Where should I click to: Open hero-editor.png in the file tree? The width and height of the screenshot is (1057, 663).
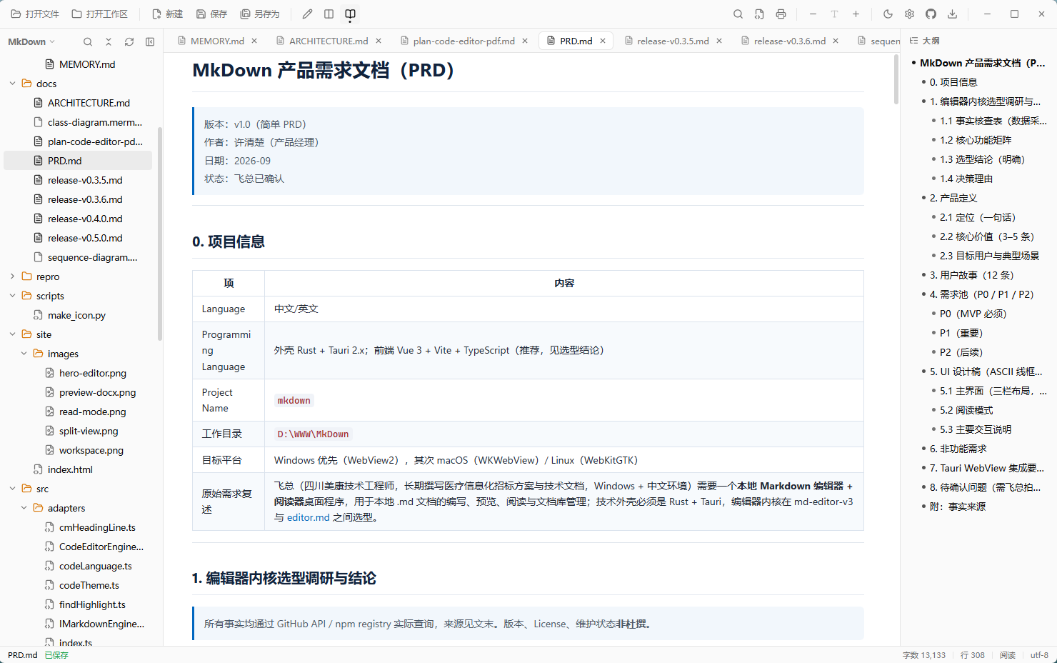(x=93, y=373)
